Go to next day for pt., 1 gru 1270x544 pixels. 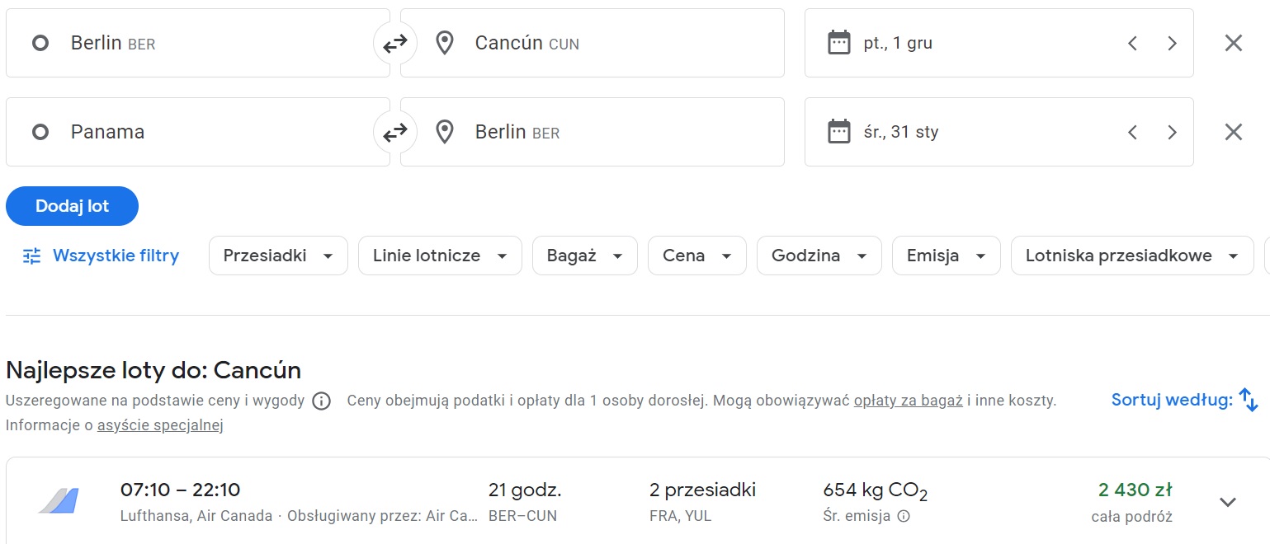coord(1172,43)
